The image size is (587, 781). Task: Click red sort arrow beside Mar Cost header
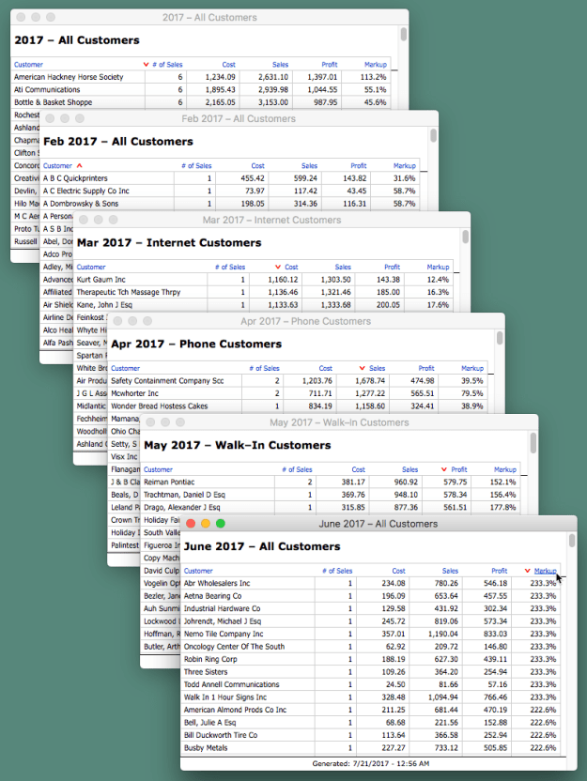click(278, 268)
